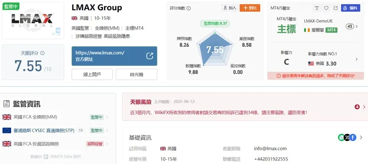
Task: Click the Facebook icon
Action: [x=353, y=138]
